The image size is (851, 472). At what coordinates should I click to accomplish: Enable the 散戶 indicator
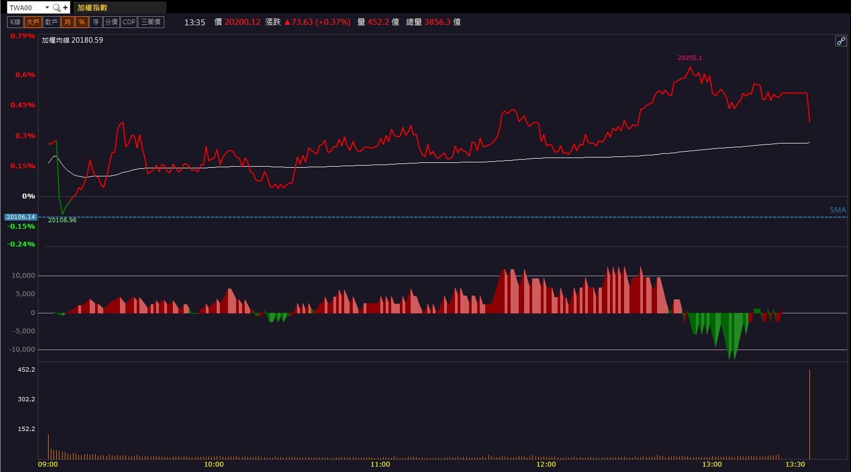[x=51, y=22]
